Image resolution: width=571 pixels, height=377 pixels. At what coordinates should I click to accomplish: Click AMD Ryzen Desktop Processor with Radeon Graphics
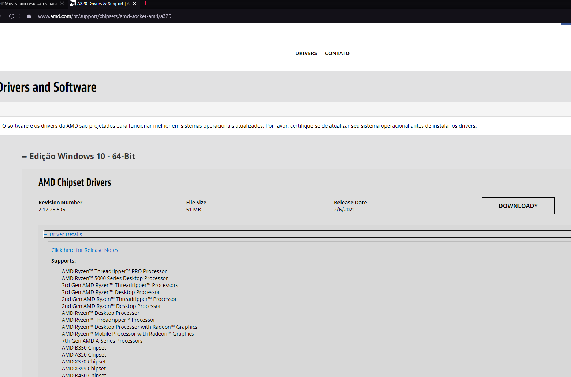pyautogui.click(x=130, y=327)
